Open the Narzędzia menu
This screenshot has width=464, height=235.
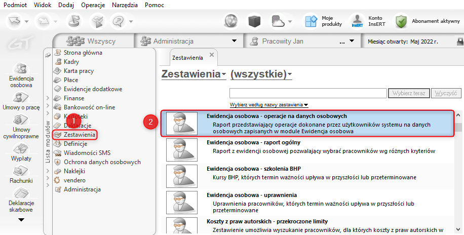125,5
